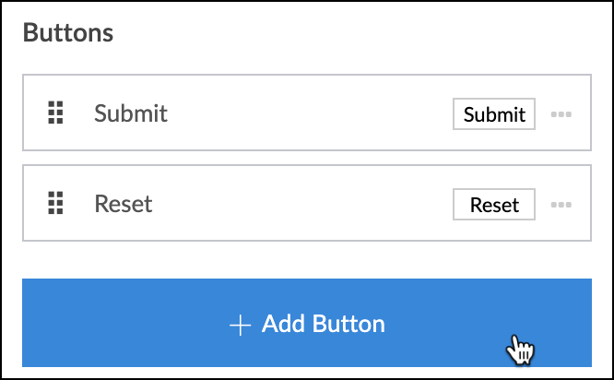Viewport: 614px width, 380px height.
Task: Select the Reset row label text
Action: tap(124, 203)
